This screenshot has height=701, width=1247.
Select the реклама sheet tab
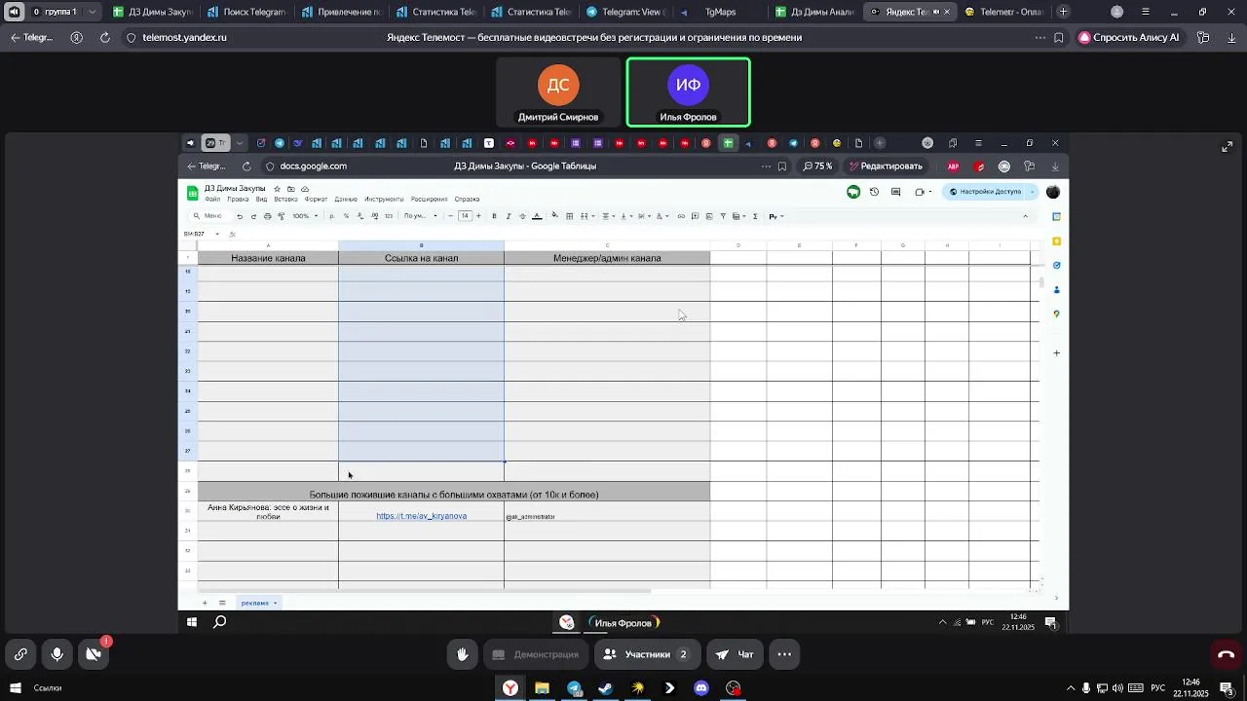[x=258, y=603]
